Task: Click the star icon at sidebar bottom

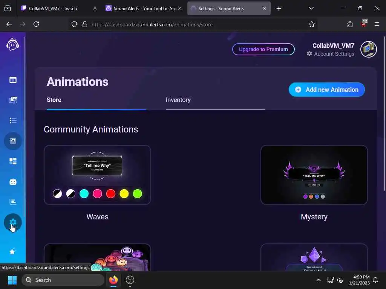Action: [x=12, y=251]
